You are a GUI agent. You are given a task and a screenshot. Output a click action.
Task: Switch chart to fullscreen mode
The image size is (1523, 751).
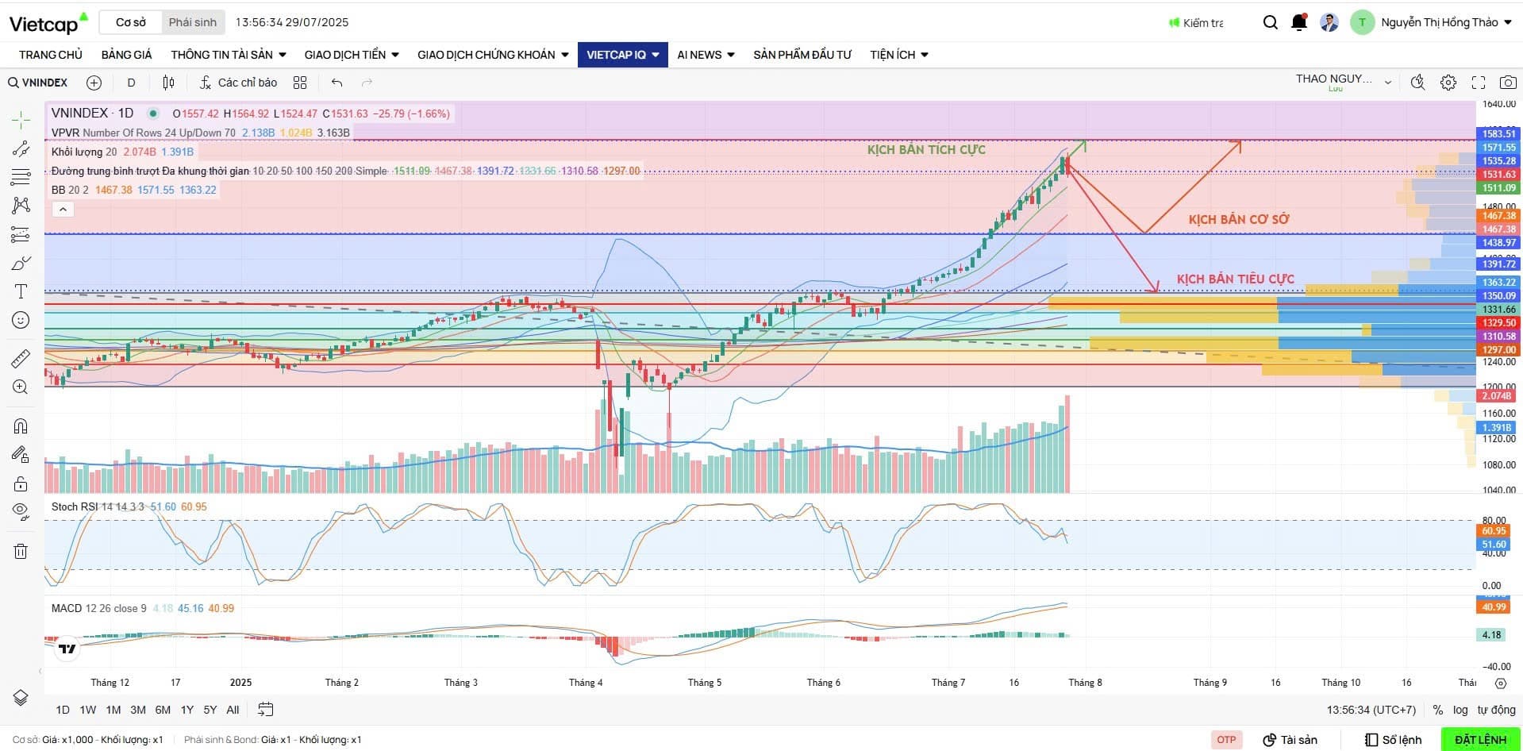point(1479,82)
